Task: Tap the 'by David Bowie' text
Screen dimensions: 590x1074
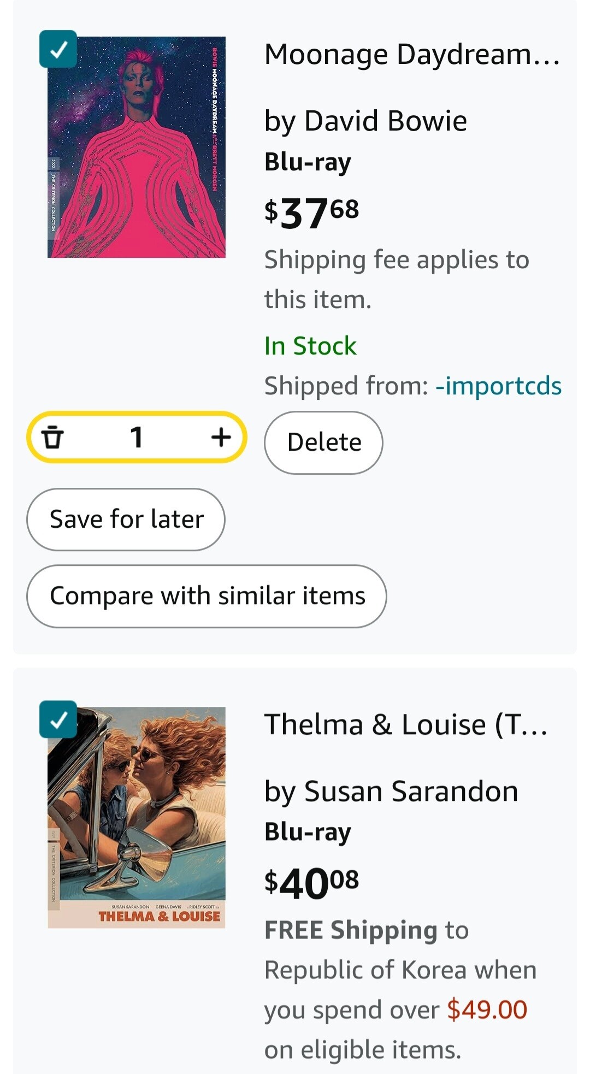Action: 365,121
